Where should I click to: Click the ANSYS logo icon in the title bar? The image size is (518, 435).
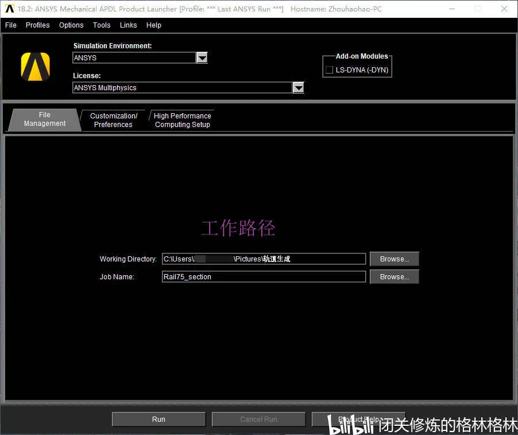coord(10,9)
